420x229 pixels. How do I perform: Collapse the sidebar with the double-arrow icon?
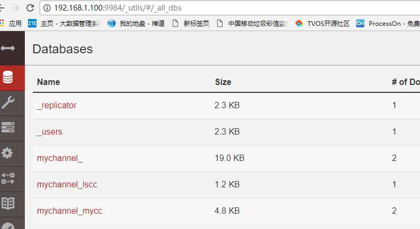click(8, 48)
